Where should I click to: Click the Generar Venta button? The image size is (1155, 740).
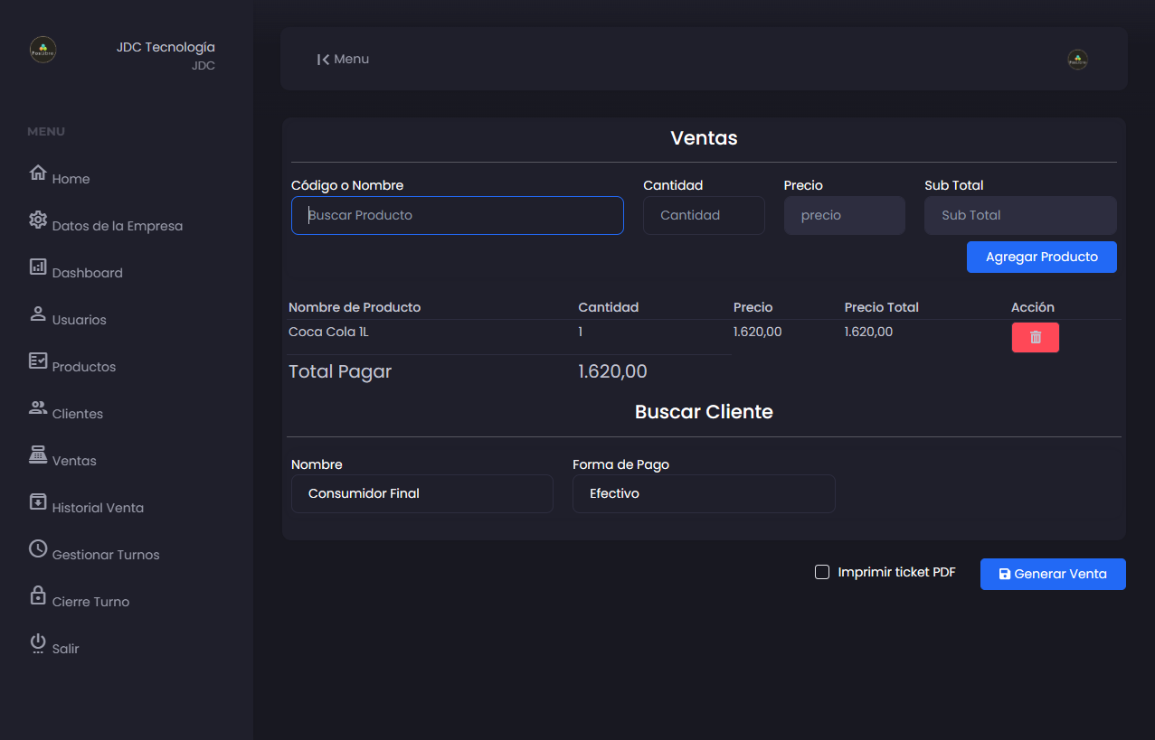(1052, 574)
